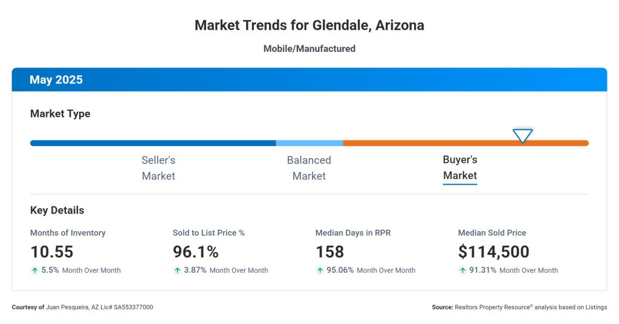Click the light blue balanced segment of bar
The height and width of the screenshot is (324, 619).
coord(309,143)
